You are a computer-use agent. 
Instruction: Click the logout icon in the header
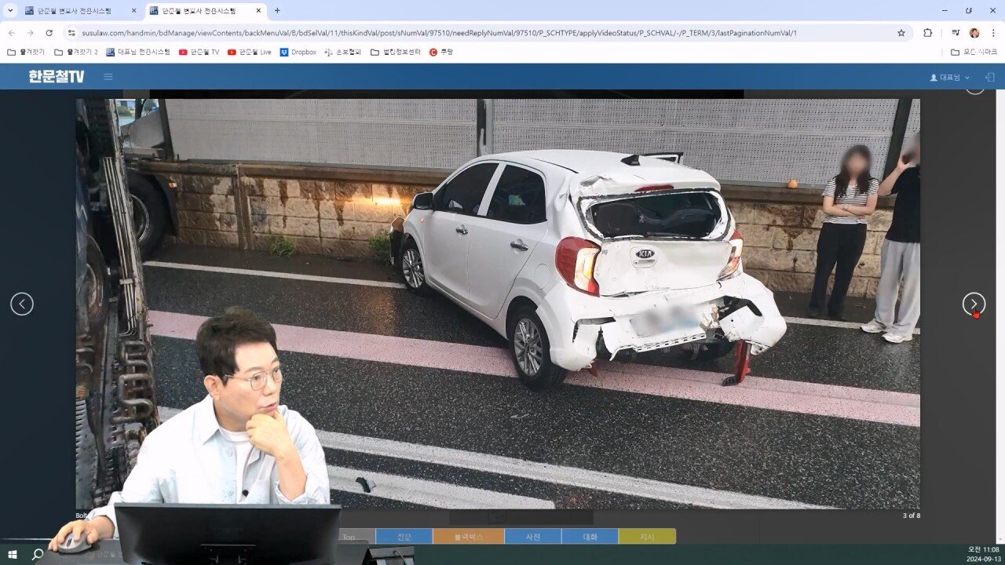click(989, 77)
